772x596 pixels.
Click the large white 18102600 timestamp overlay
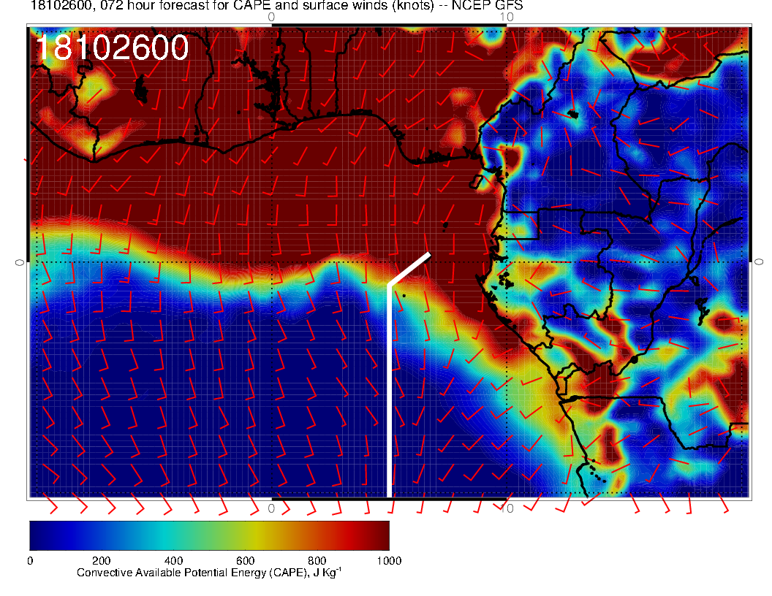click(113, 47)
